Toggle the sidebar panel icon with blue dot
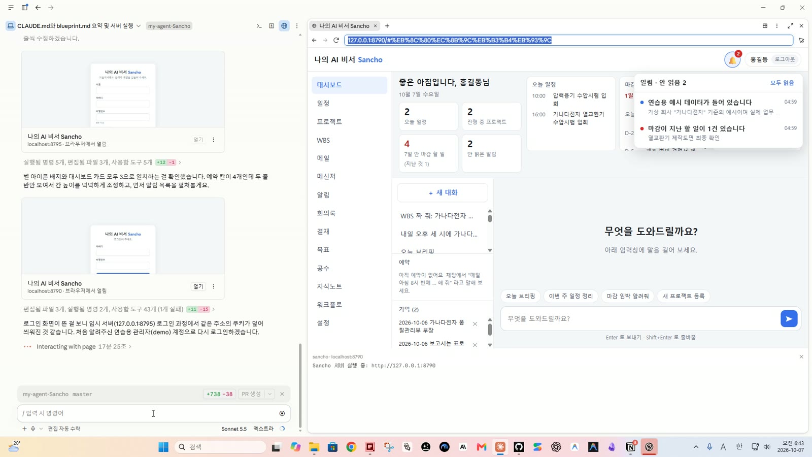The width and height of the screenshot is (812, 457). [24, 8]
